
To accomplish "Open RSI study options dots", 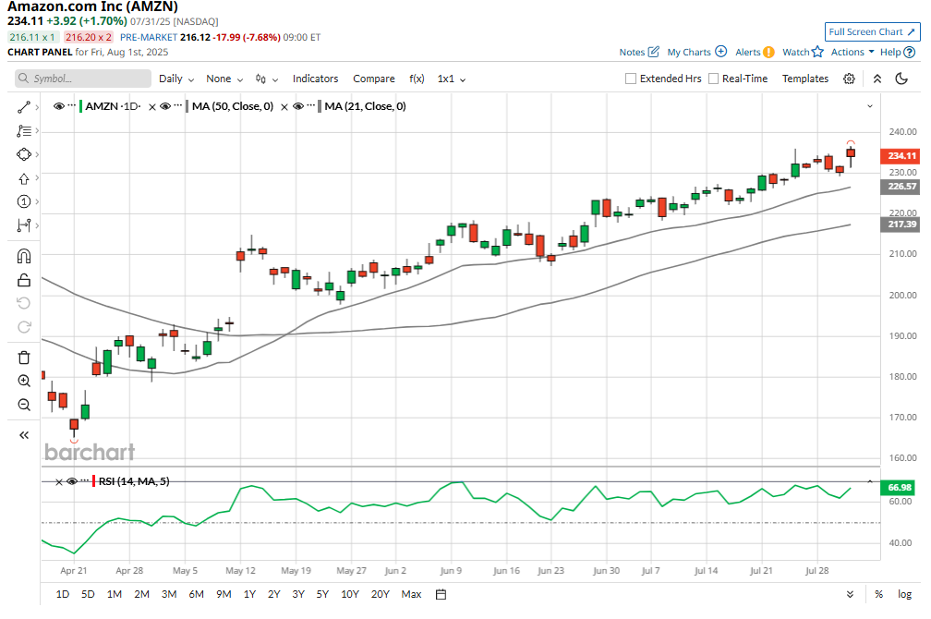I will click(85, 480).
